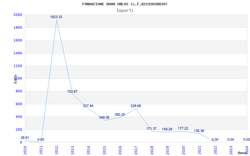Click the 2011 x-axis year label
Image resolution: width=250 pixels, height=156 pixels.
click(x=41, y=150)
